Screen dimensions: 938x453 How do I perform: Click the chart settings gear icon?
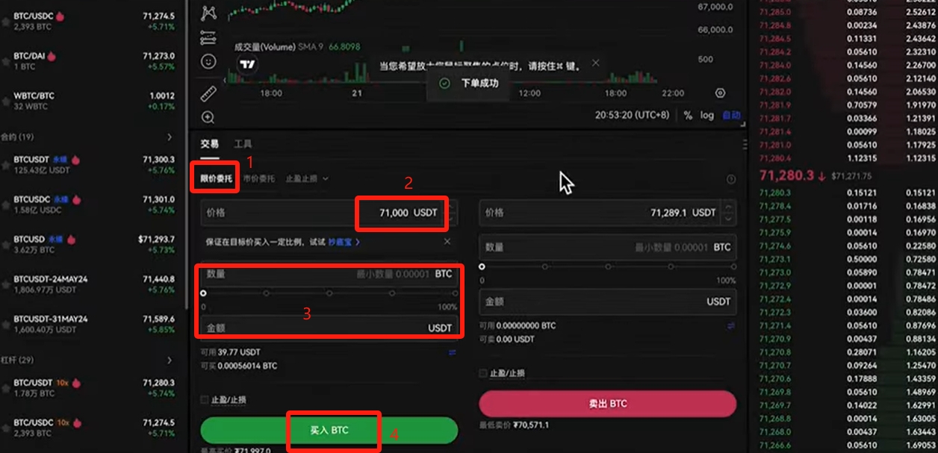[x=720, y=93]
